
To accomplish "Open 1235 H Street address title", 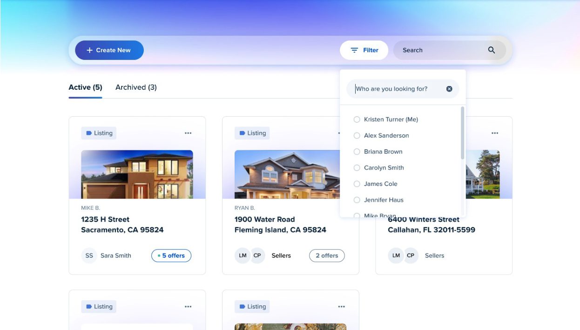I will (x=122, y=224).
